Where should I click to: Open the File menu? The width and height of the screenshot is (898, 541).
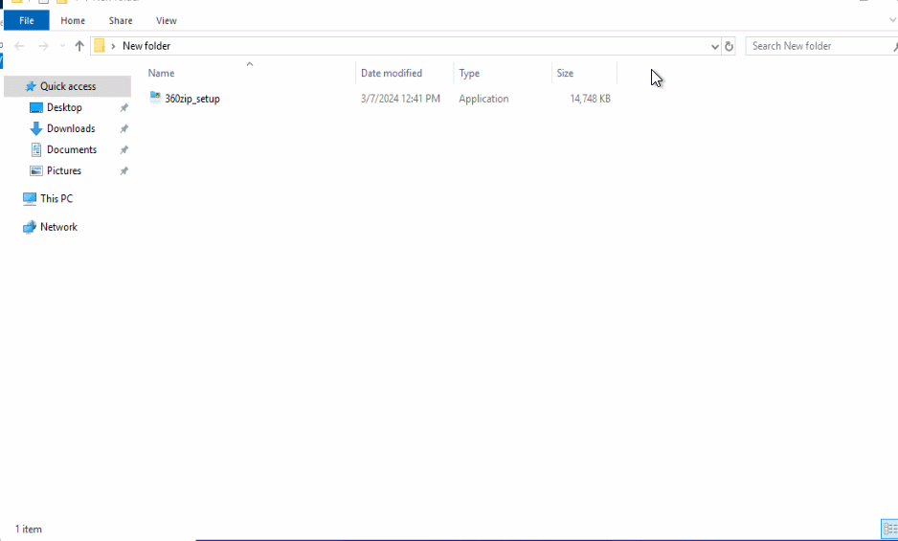tap(26, 20)
